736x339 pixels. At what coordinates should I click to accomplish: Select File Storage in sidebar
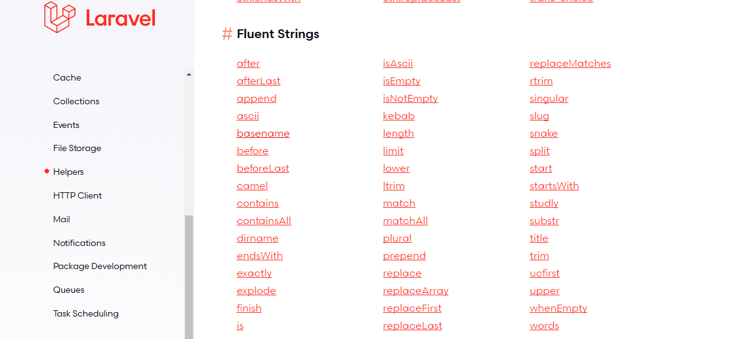coord(77,148)
